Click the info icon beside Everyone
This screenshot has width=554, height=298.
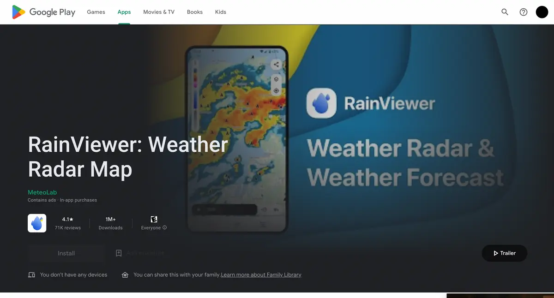[165, 228]
